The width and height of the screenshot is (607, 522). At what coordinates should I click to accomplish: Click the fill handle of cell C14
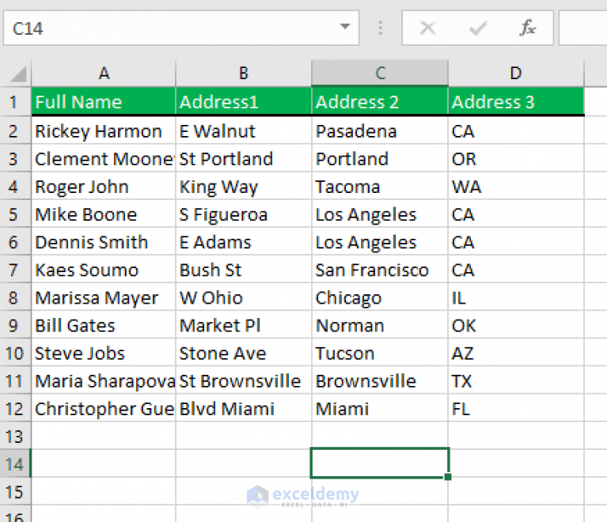pos(448,477)
